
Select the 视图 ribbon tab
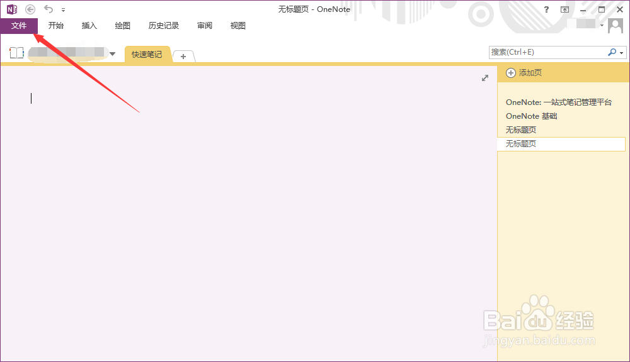(238, 26)
